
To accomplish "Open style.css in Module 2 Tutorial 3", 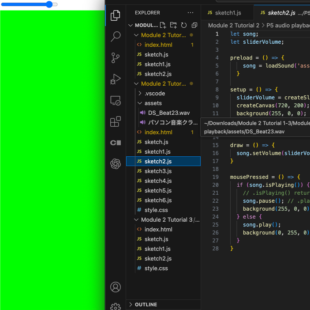I will [x=163, y=268].
